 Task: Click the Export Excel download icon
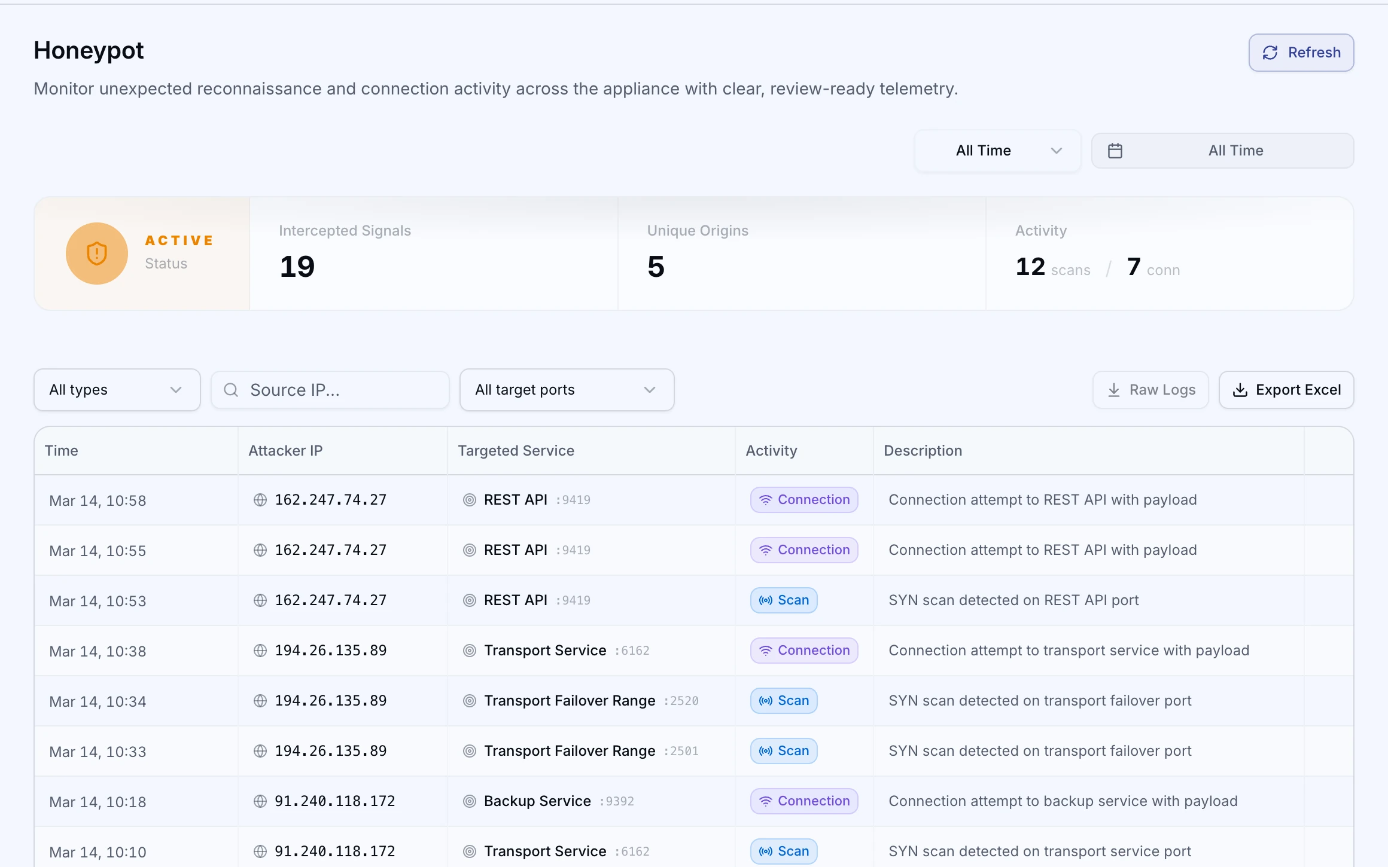coord(1241,390)
